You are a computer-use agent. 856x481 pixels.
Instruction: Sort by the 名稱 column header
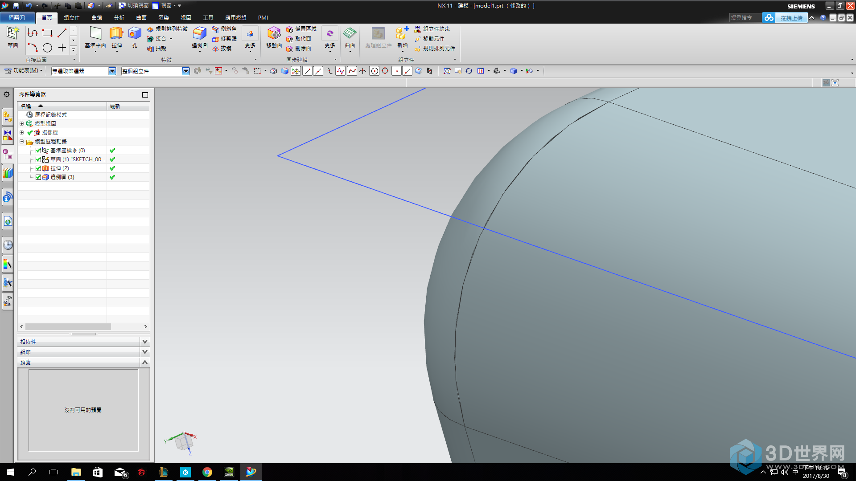(x=62, y=106)
